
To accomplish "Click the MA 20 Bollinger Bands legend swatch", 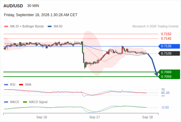I will tap(6, 27).
